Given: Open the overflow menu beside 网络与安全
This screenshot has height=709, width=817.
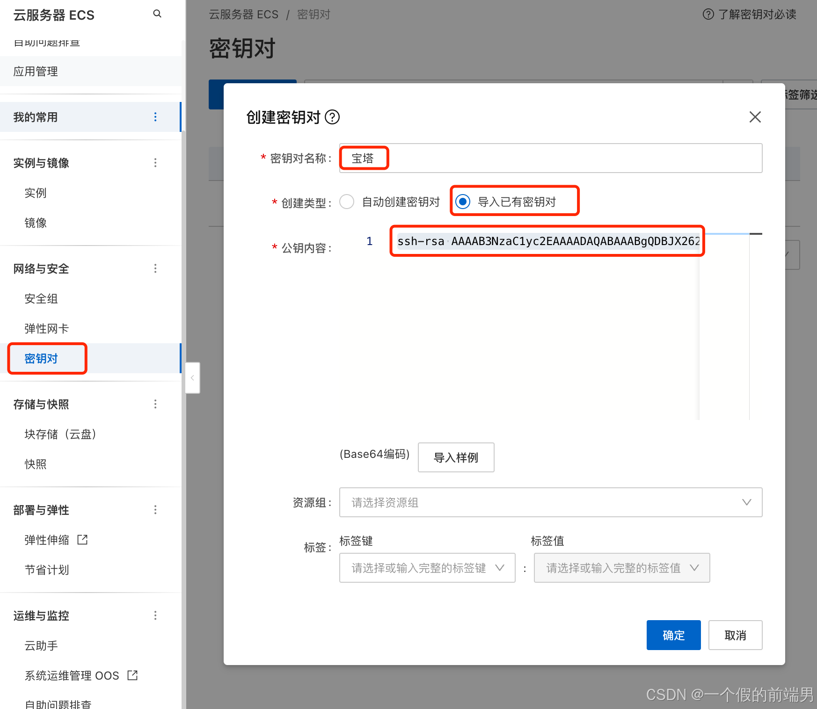Looking at the screenshot, I should click(155, 268).
